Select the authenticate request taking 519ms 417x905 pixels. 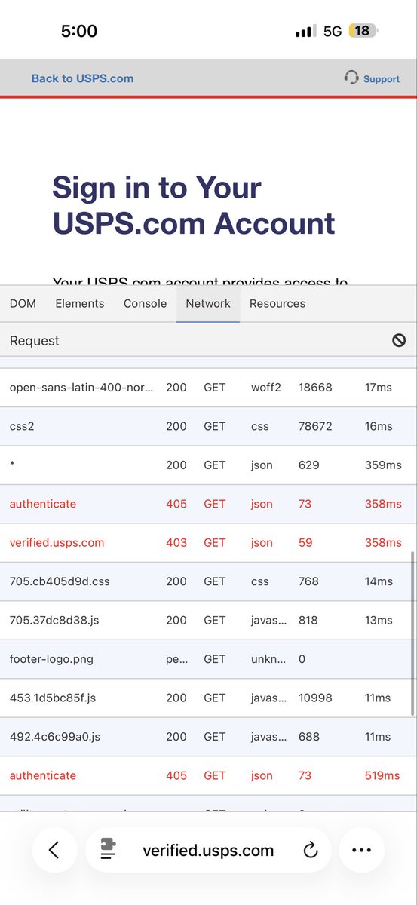click(208, 775)
